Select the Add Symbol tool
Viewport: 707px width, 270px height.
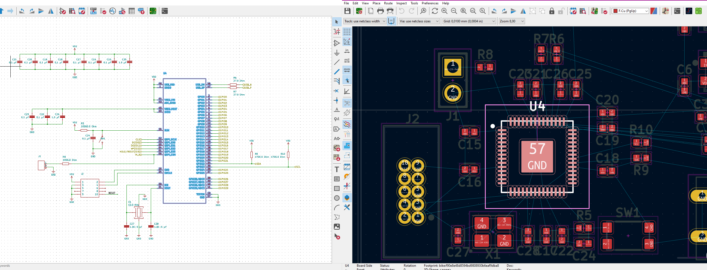coord(337,43)
